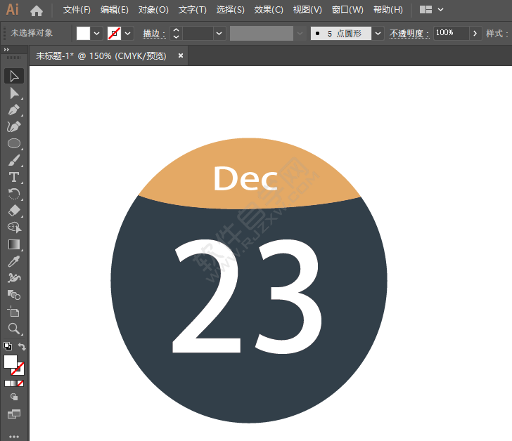Screen dimensions: 512x441
Task: Expand the fill color dropdown
Action: (x=96, y=33)
